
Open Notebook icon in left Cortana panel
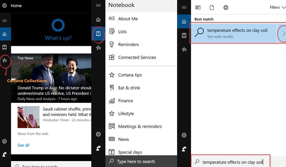[4, 47]
